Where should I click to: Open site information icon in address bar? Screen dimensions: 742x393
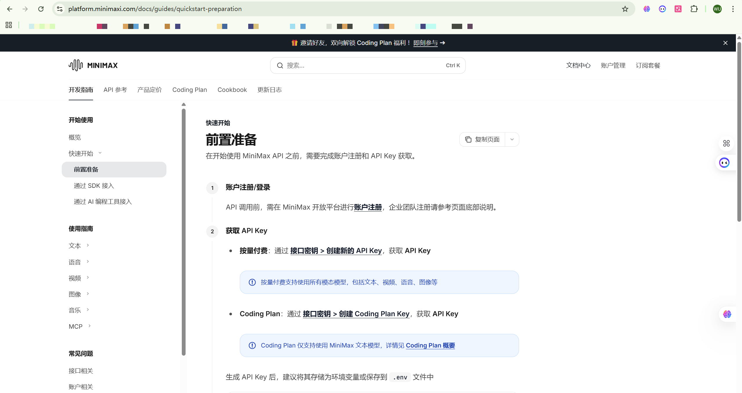pyautogui.click(x=60, y=9)
